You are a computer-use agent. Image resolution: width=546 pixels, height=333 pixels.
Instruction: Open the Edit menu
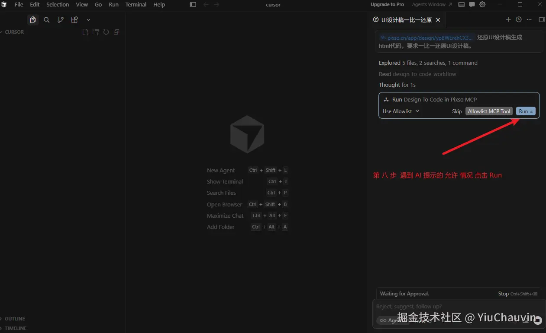click(x=35, y=4)
